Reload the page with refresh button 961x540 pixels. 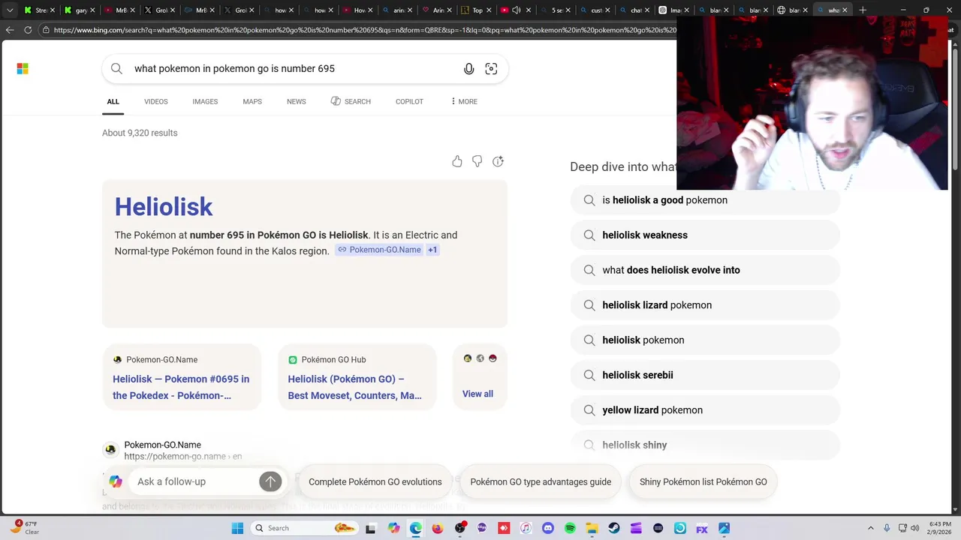[x=28, y=30]
